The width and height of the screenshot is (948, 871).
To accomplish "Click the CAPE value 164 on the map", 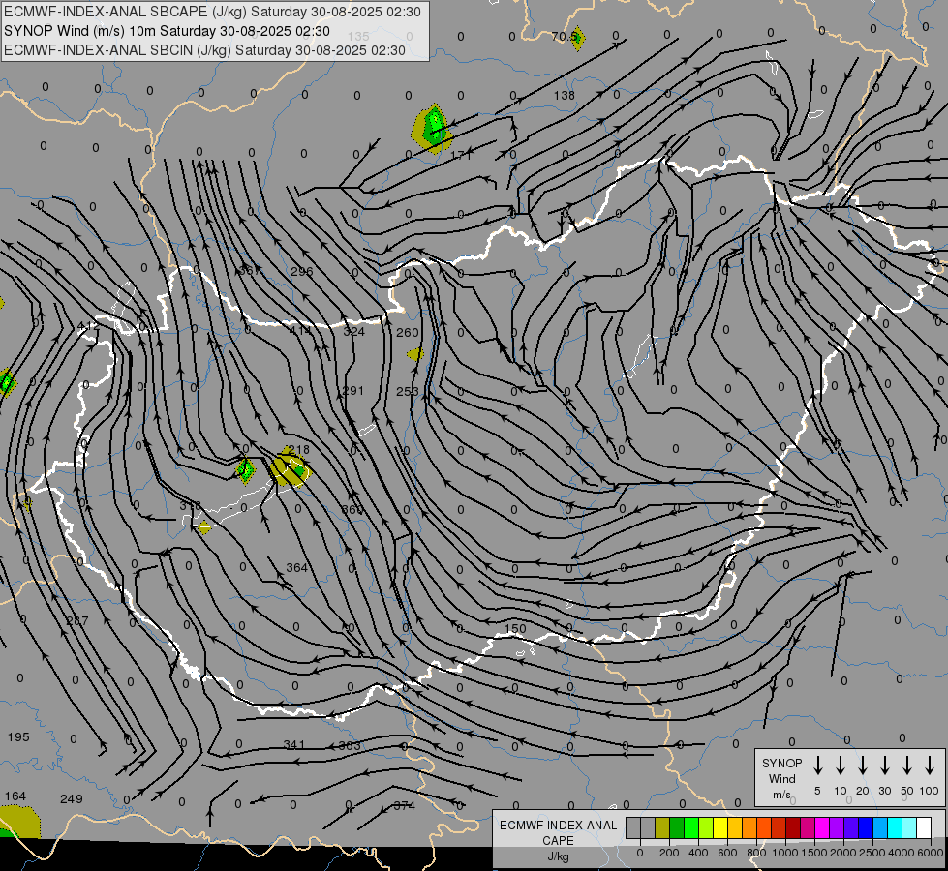I will (15, 796).
